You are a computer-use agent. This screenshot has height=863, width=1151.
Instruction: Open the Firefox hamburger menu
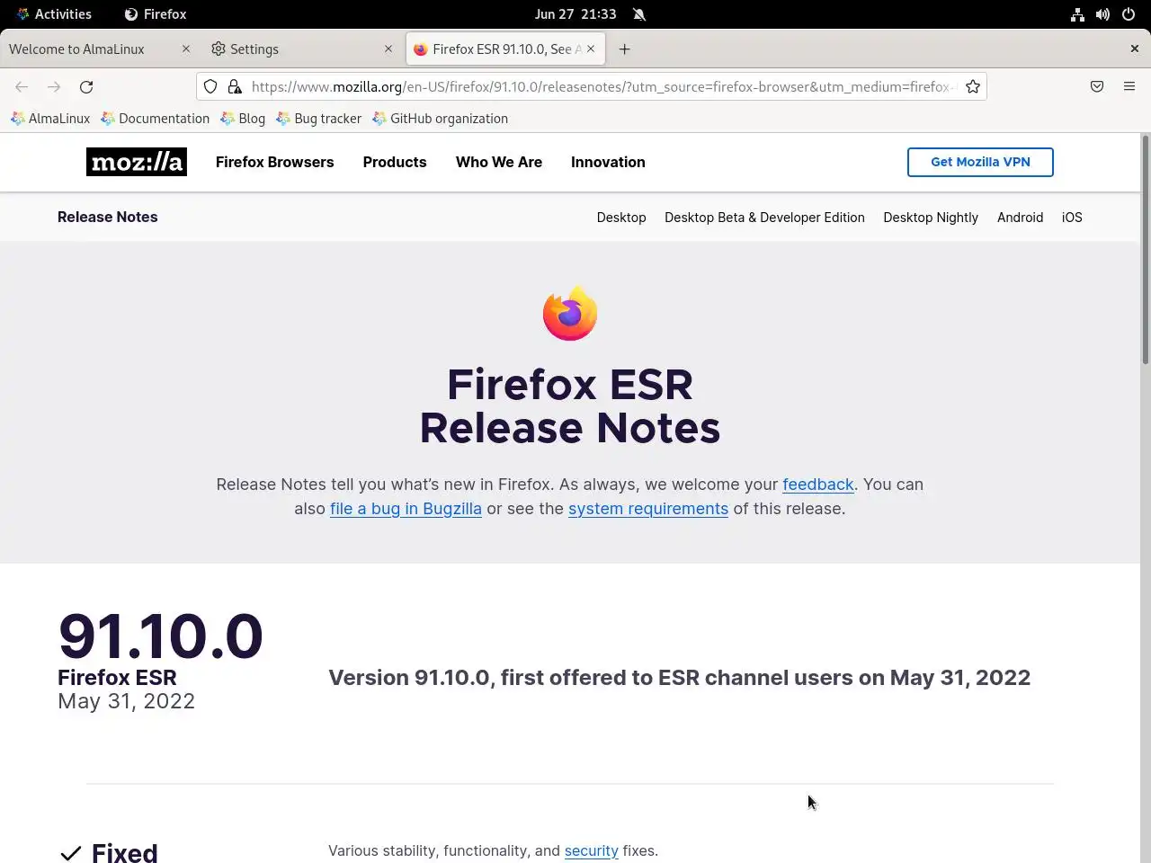[x=1129, y=86]
